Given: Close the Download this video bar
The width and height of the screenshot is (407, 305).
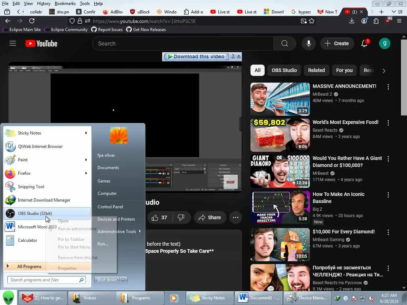Looking at the screenshot, I should click(x=239, y=56).
